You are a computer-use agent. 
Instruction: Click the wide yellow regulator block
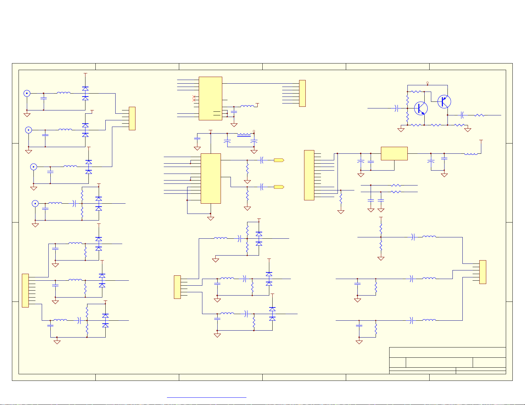pos(394,154)
